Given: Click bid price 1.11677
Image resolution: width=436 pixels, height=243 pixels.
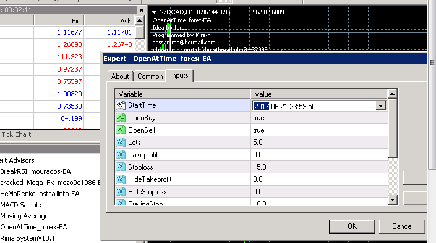Looking at the screenshot, I should (x=69, y=32).
